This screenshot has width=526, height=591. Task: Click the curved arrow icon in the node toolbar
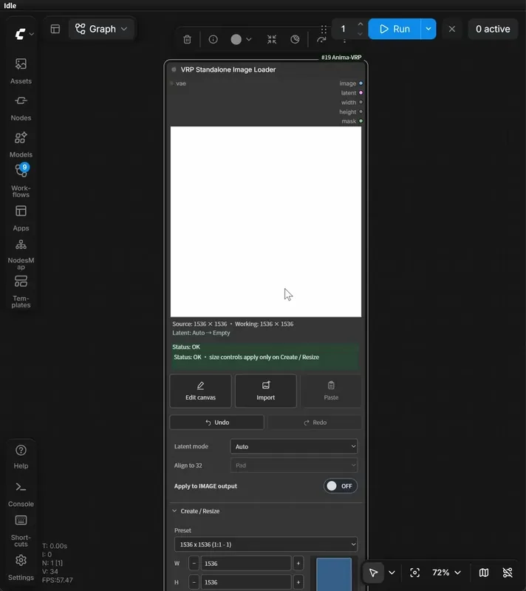(321, 40)
